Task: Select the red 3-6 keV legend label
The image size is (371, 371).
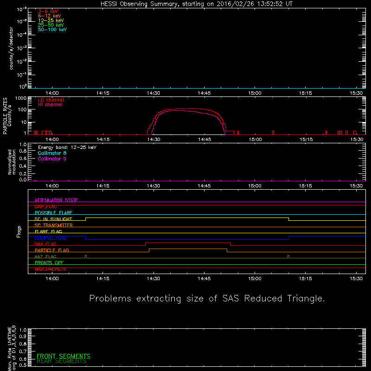Action: click(48, 11)
